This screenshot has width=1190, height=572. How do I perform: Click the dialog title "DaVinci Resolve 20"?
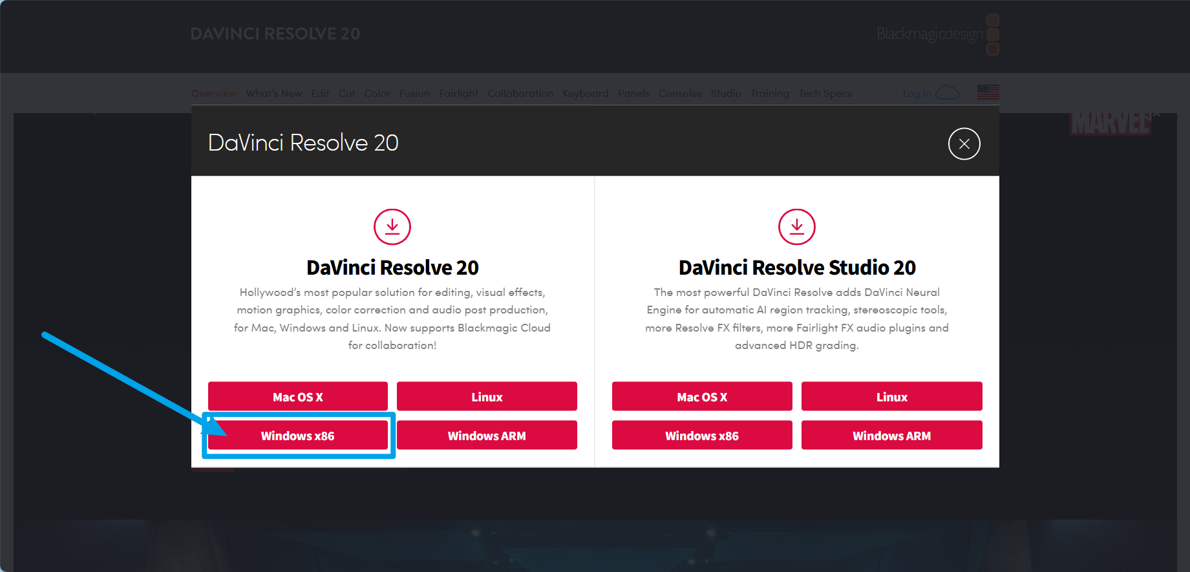tap(303, 143)
